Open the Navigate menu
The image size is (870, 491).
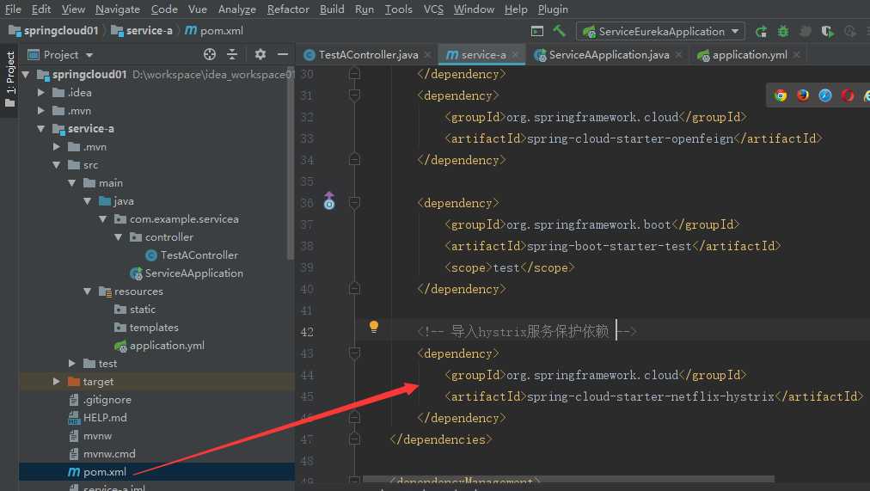118,9
